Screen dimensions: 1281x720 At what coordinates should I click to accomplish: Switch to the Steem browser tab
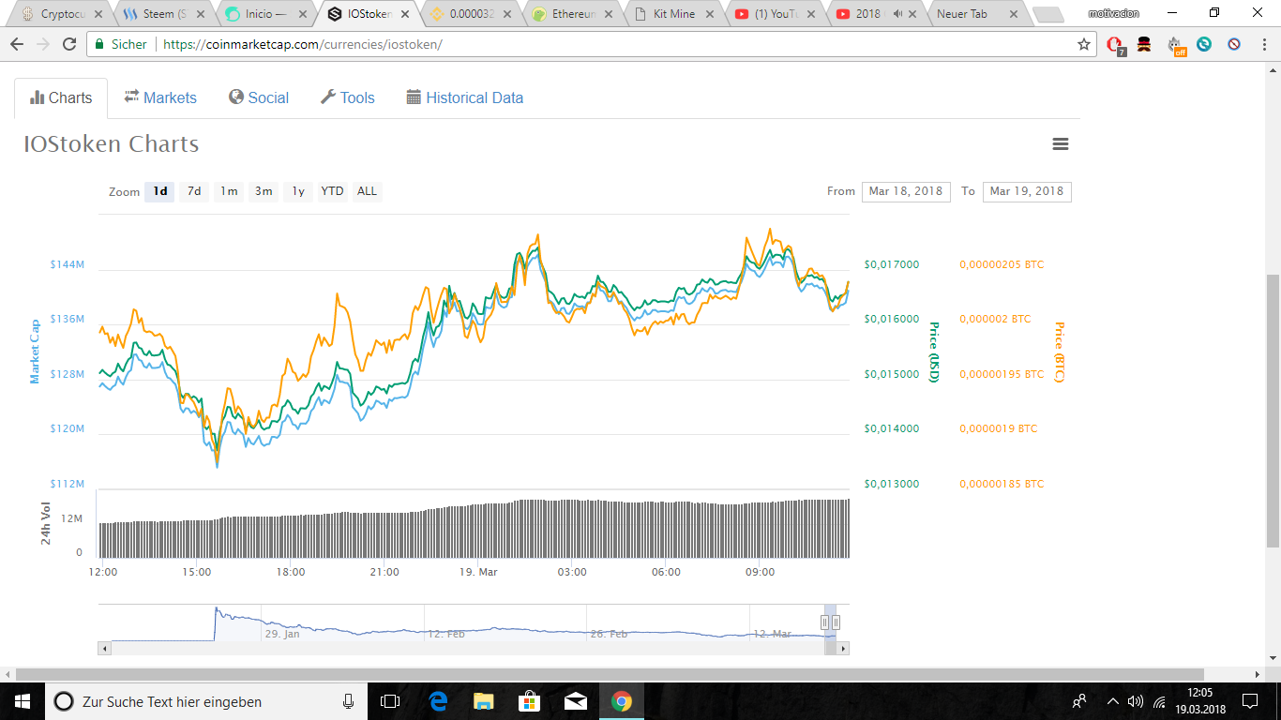(162, 14)
